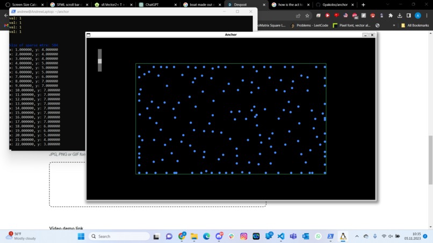
Task: Switch to the sf::Vector2 tab
Action: [113, 5]
